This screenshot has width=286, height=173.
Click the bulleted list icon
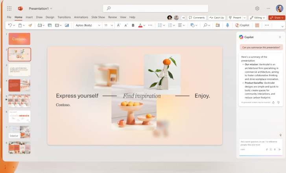tap(160, 25)
